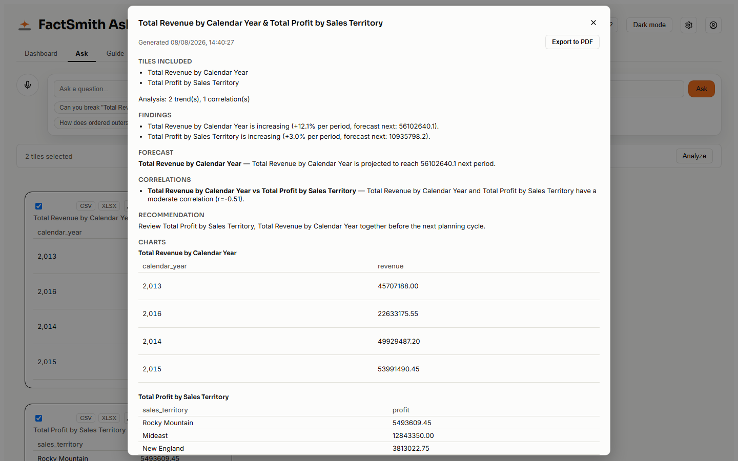This screenshot has height=461, width=738.
Task: Click 2,015 row in the report chart table
Action: (369, 369)
